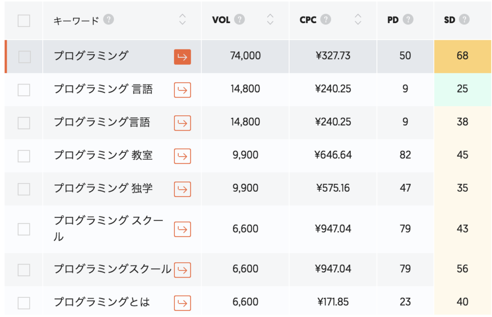Sort by keyword column arrows
492x317 pixels.
coord(182,20)
